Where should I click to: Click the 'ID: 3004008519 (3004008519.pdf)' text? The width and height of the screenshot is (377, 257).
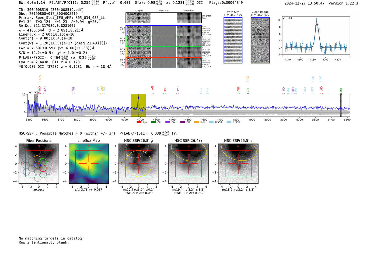(x=51, y=10)
